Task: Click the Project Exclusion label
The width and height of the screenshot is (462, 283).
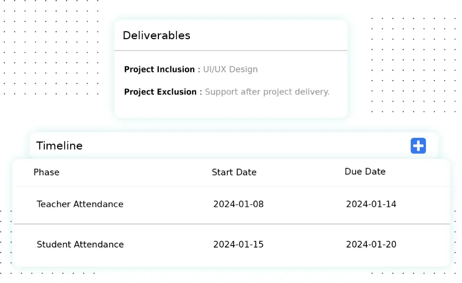Action: (x=160, y=92)
